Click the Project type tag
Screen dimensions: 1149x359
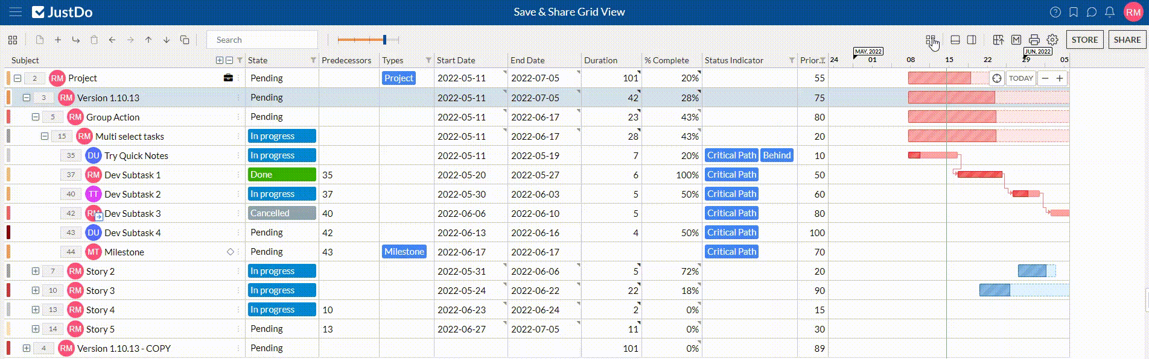coord(399,78)
